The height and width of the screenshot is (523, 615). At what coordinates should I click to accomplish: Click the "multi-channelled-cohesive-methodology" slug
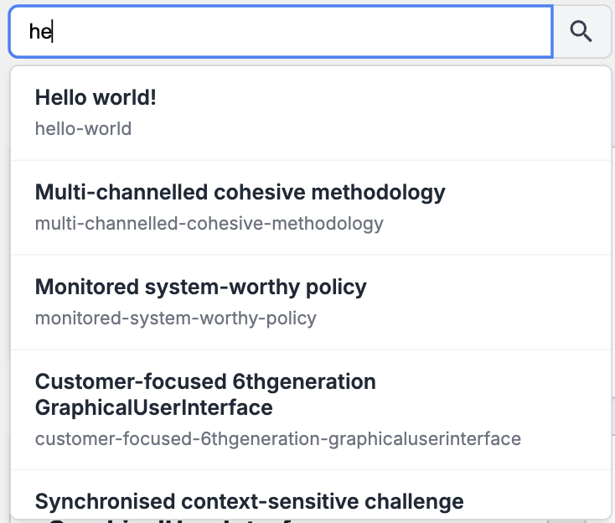point(209,224)
